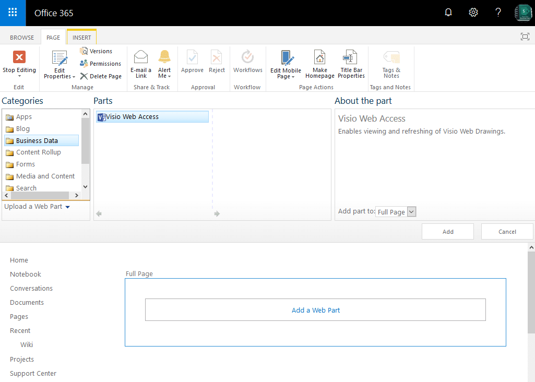Click Delete Page
Image resolution: width=535 pixels, height=382 pixels.
pyautogui.click(x=101, y=76)
